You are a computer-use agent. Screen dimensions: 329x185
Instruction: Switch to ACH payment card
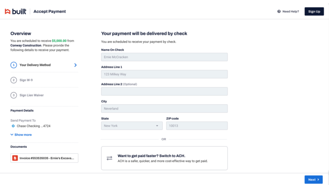(x=164, y=158)
